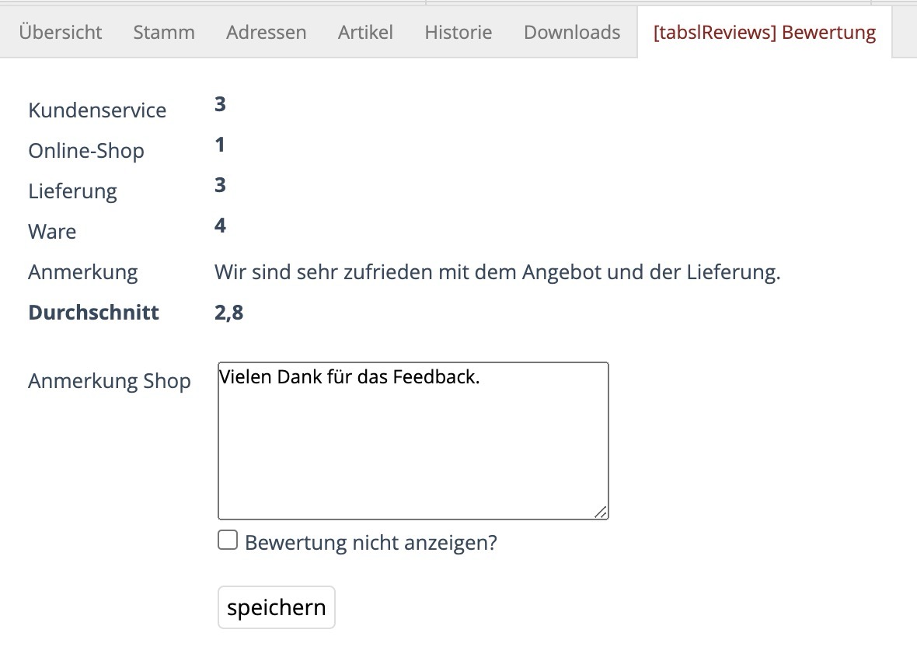Open the Downloads tab

coord(572,32)
